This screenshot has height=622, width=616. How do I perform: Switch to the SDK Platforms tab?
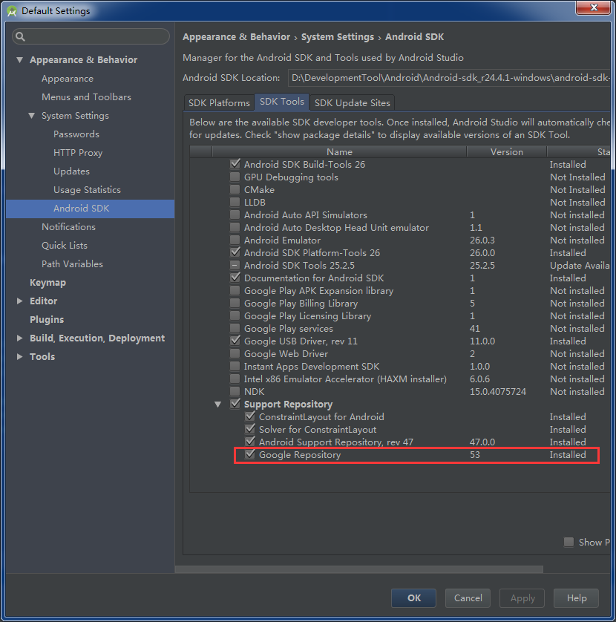(219, 102)
